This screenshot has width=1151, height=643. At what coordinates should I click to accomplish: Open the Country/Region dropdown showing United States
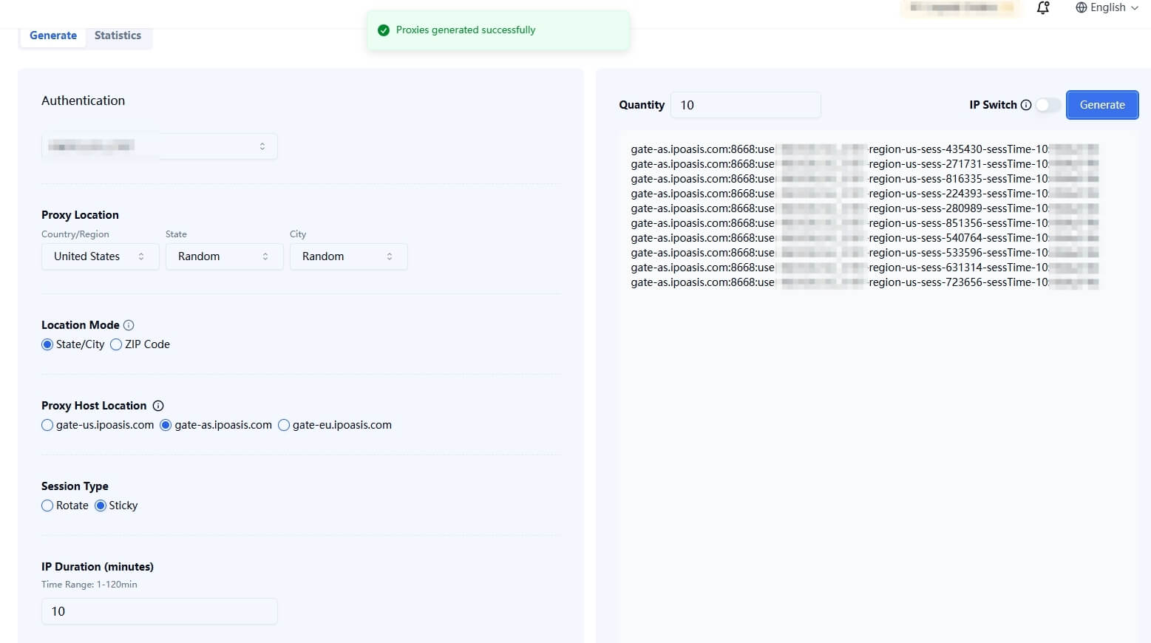click(100, 256)
